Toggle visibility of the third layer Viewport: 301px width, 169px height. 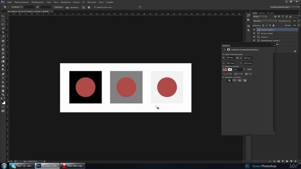point(254,37)
